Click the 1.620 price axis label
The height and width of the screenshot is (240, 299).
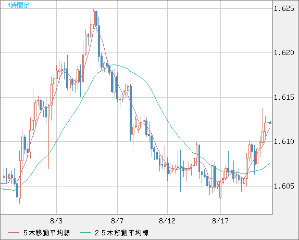click(x=284, y=52)
